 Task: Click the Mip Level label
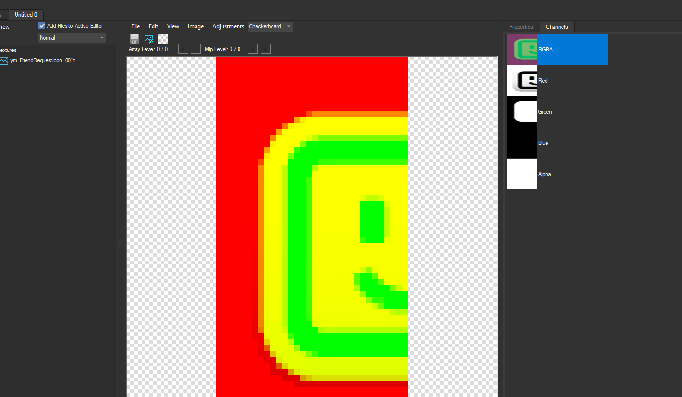point(222,49)
